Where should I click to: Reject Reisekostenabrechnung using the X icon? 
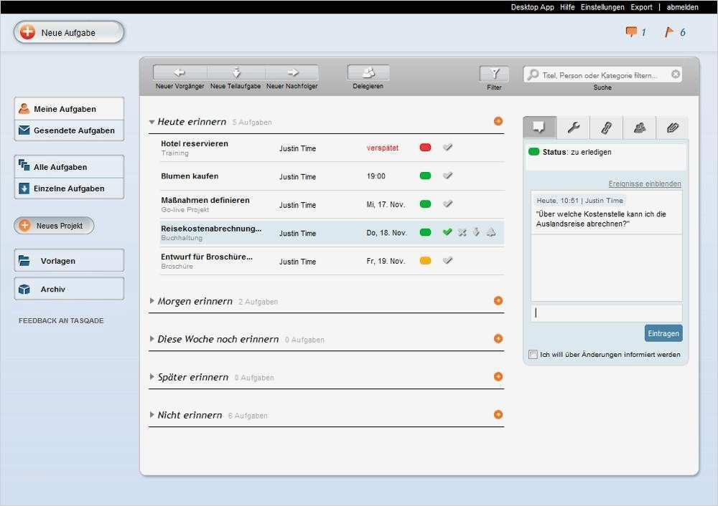tap(462, 231)
